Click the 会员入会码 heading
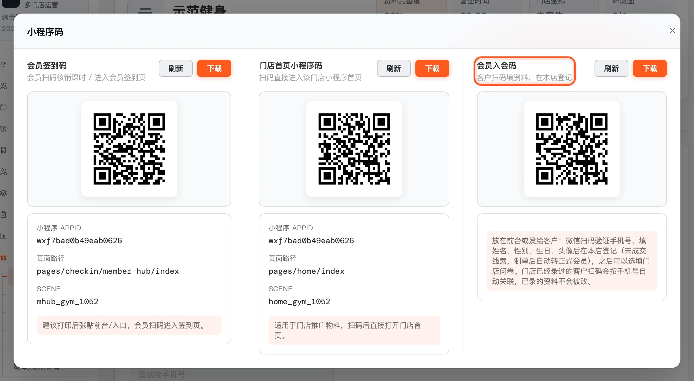This screenshot has width=694, height=381. [496, 65]
